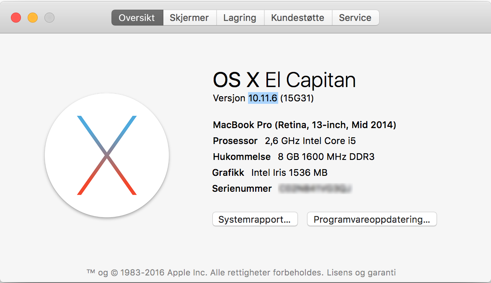The image size is (491, 283).
Task: Minimize the window with the yellow button
Action: [x=33, y=18]
